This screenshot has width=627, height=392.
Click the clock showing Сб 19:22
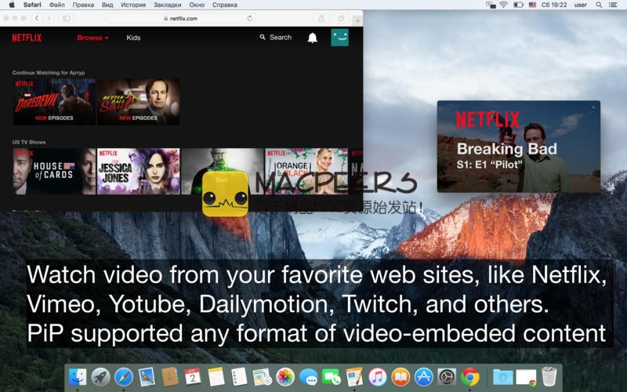pyautogui.click(x=554, y=5)
